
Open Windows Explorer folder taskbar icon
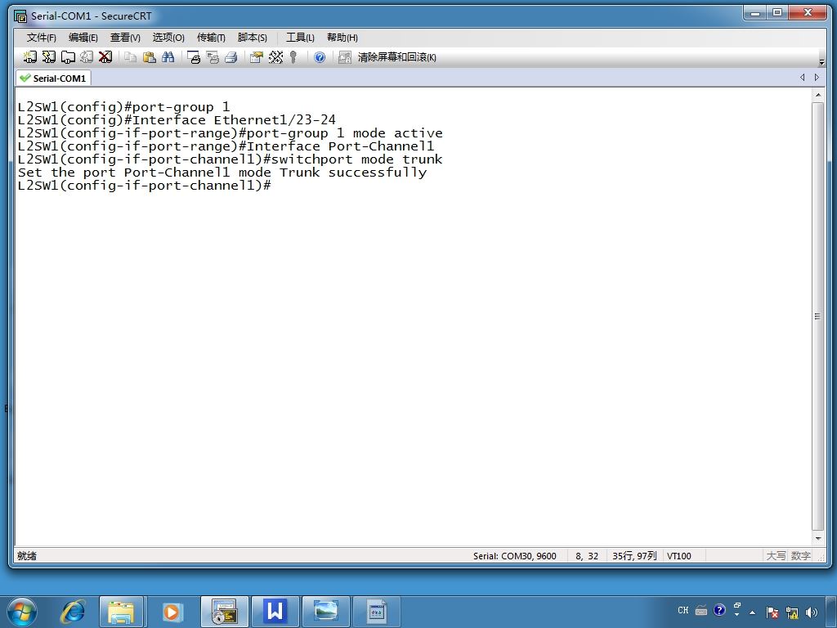click(121, 612)
